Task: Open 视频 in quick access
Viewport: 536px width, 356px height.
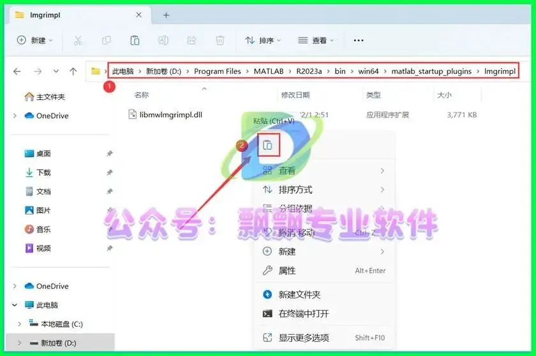Action: point(38,248)
